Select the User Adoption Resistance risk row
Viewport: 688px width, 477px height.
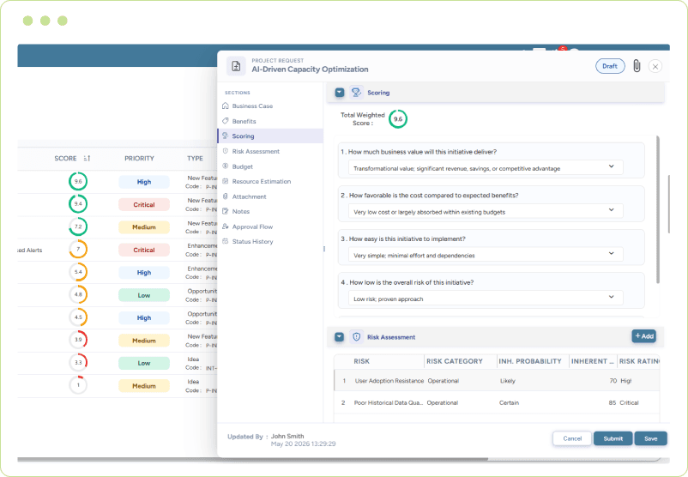(x=497, y=380)
